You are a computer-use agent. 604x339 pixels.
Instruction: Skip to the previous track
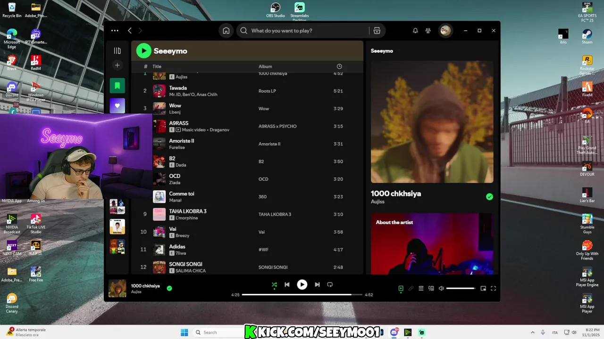pyautogui.click(x=287, y=284)
